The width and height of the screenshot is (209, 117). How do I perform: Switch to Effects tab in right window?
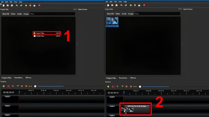133,78
